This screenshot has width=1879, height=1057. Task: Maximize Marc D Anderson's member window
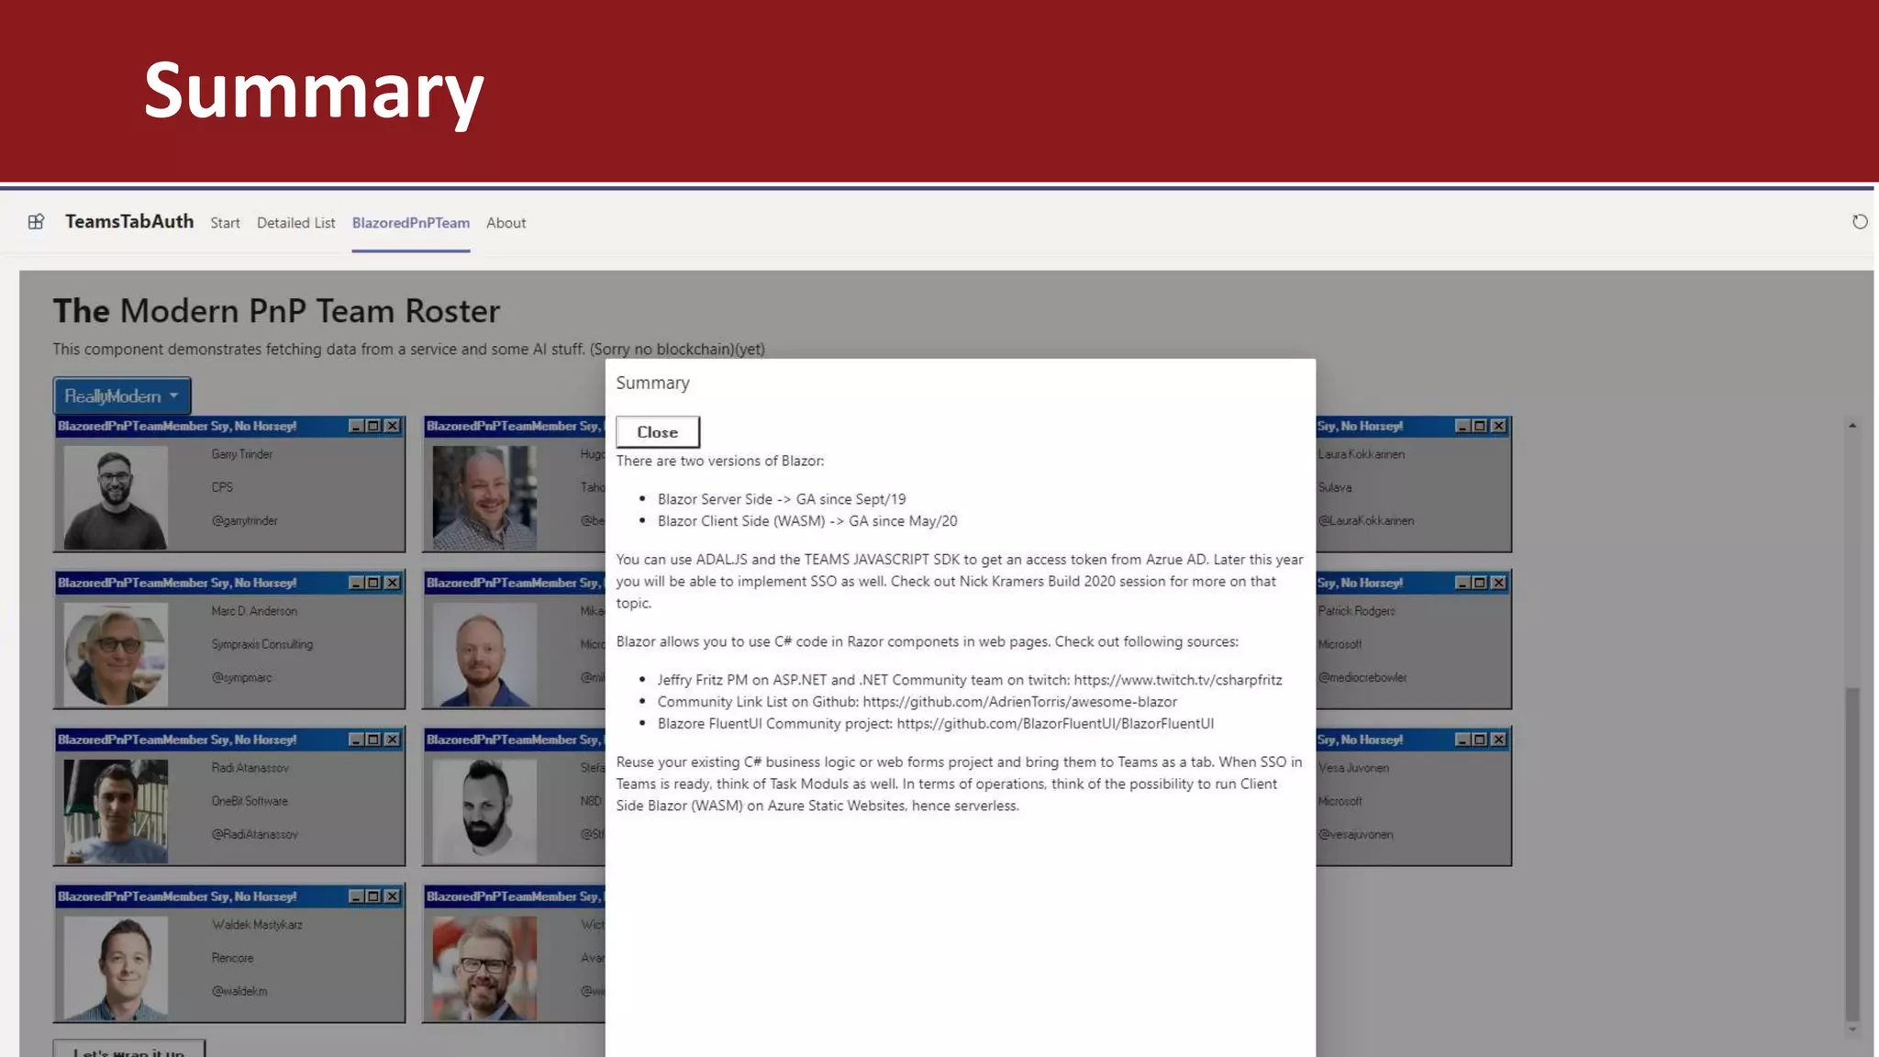pos(373,583)
